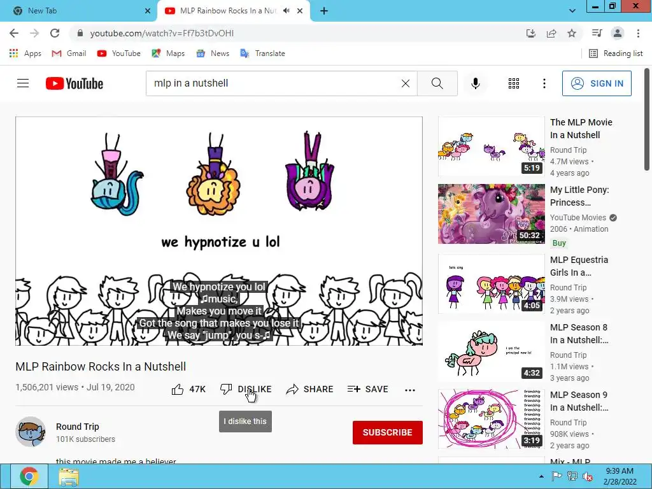The image size is (652, 489).
Task: Open My Little Pony: Princess thumbnail
Action: (491, 214)
